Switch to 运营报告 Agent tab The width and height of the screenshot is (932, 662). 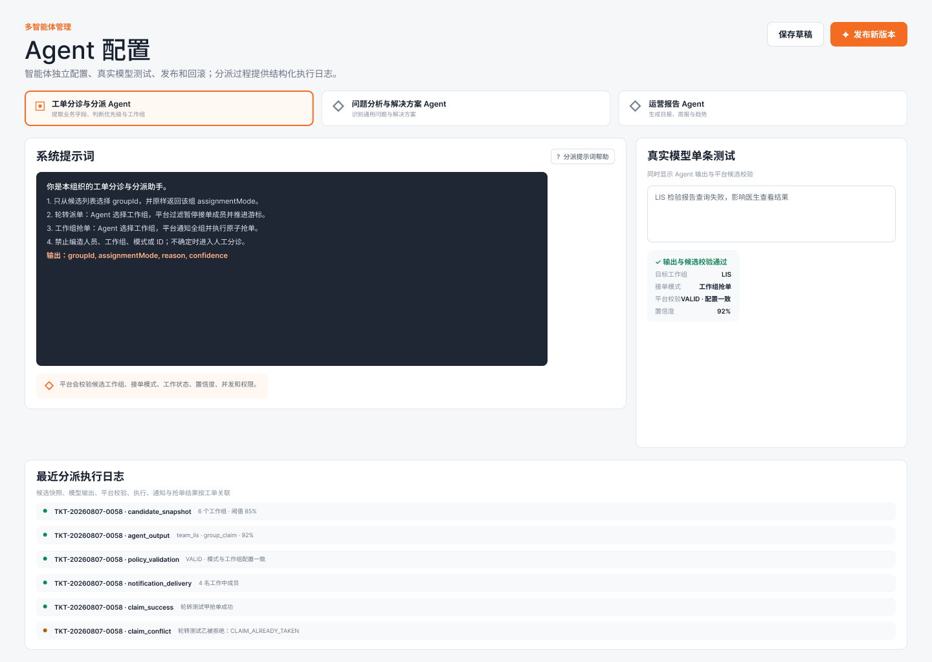coord(762,108)
